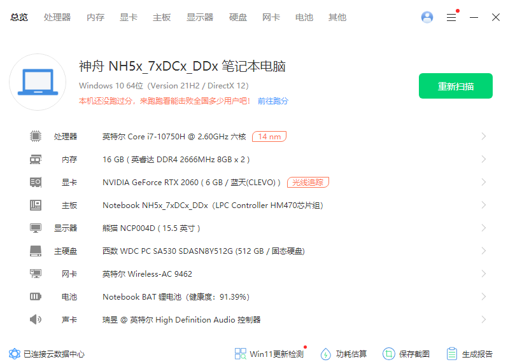The height and width of the screenshot is (362, 508).
Task: Click the processor chip icon
Action: 36,136
